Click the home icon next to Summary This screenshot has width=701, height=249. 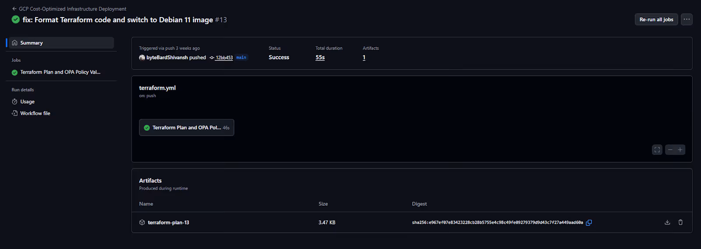point(15,43)
